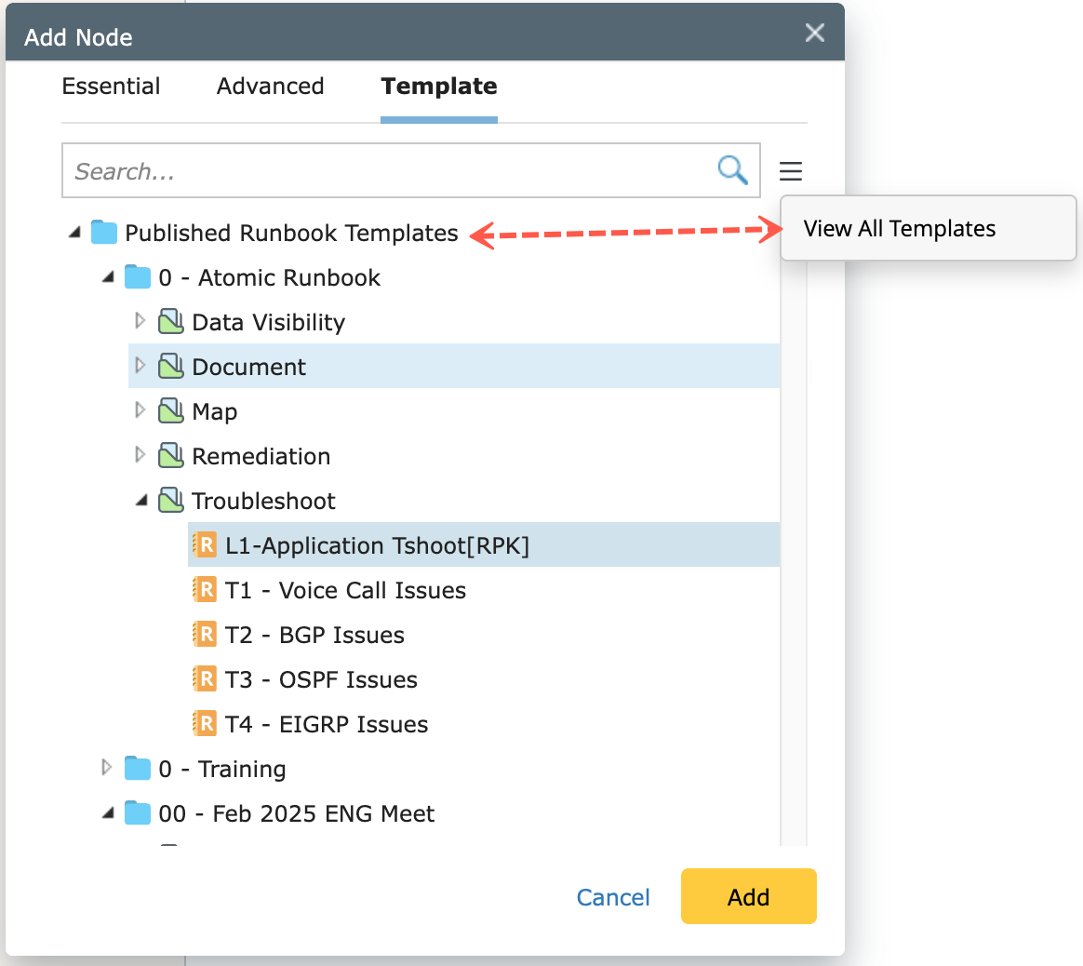This screenshot has width=1083, height=966.
Task: Expand the Map folder arrow
Action: [x=140, y=410]
